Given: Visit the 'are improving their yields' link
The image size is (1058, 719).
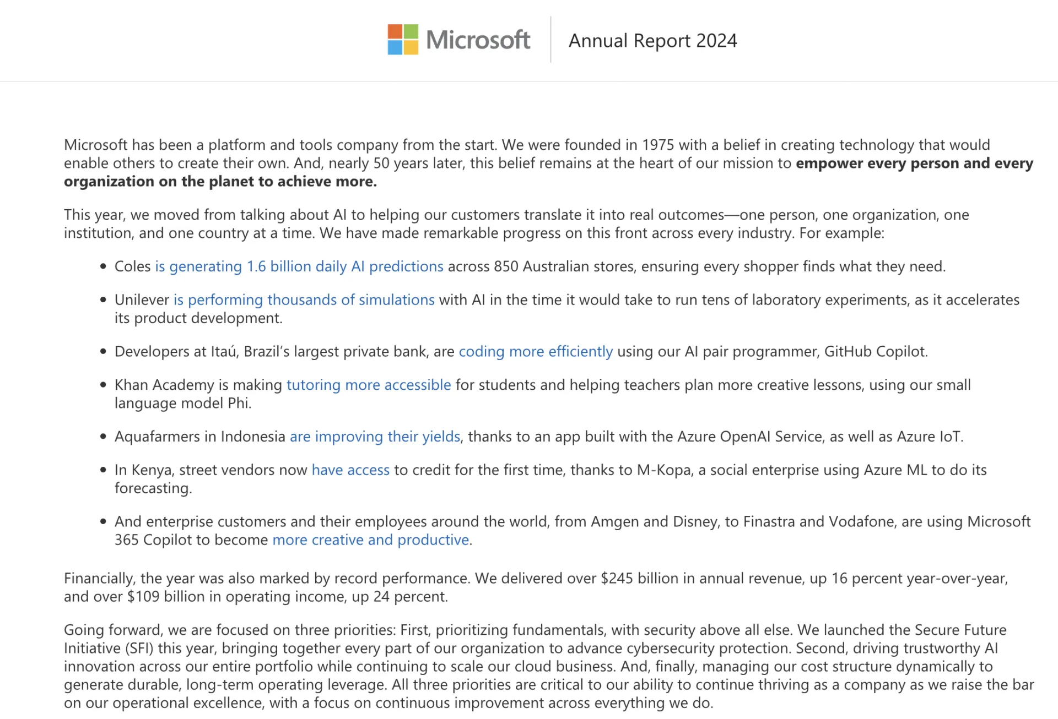Looking at the screenshot, I should click(375, 437).
